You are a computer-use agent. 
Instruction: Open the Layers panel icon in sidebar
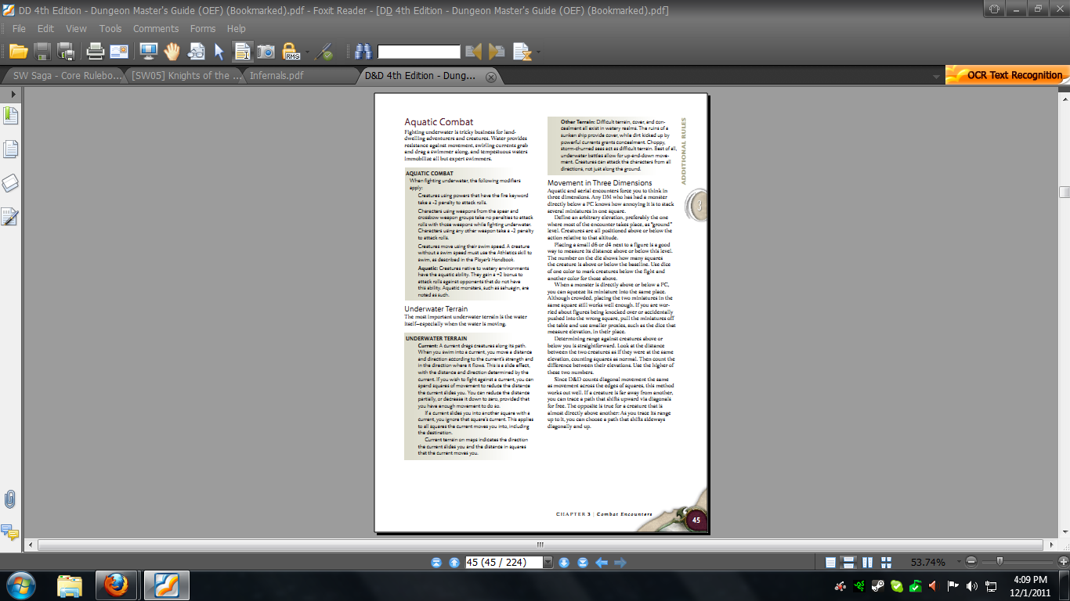(11, 183)
